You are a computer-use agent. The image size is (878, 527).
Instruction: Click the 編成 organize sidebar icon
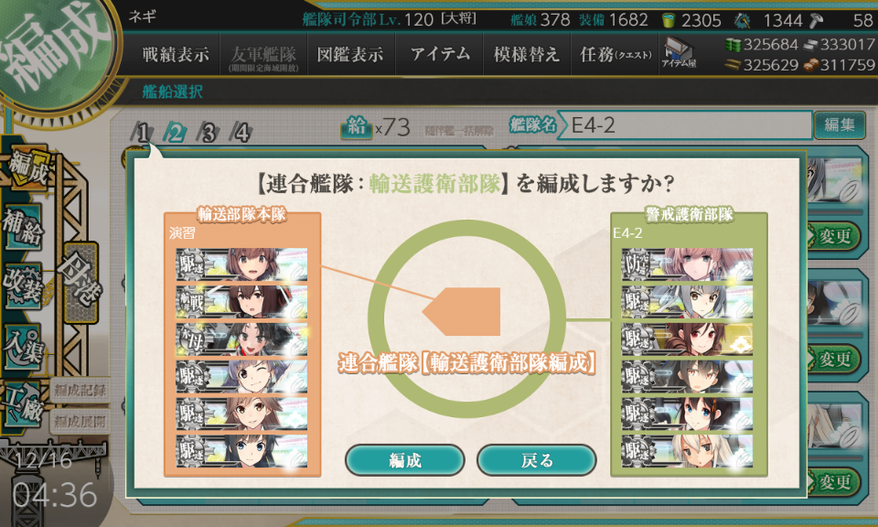pos(27,168)
